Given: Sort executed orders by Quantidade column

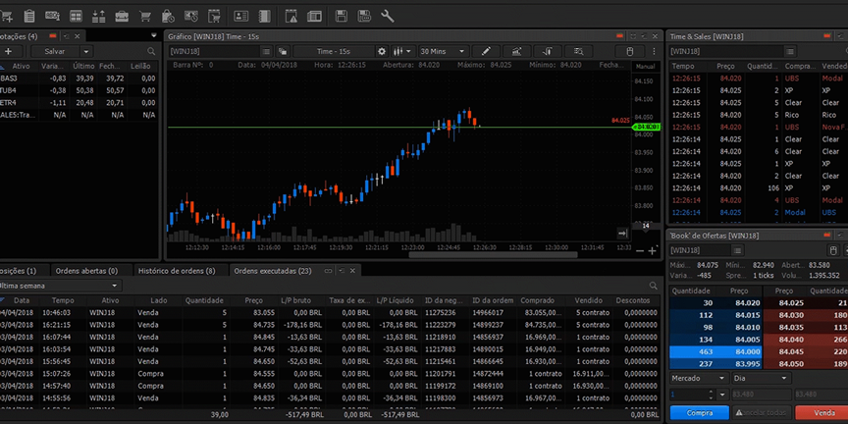Looking at the screenshot, I should click(204, 300).
